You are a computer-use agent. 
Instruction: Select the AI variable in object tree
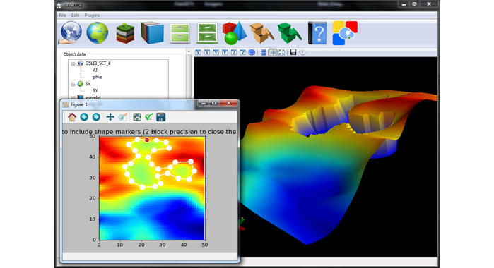[x=95, y=70]
